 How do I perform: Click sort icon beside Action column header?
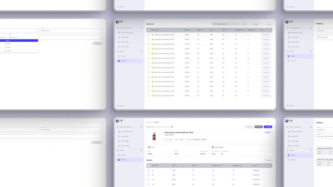click(x=265, y=30)
